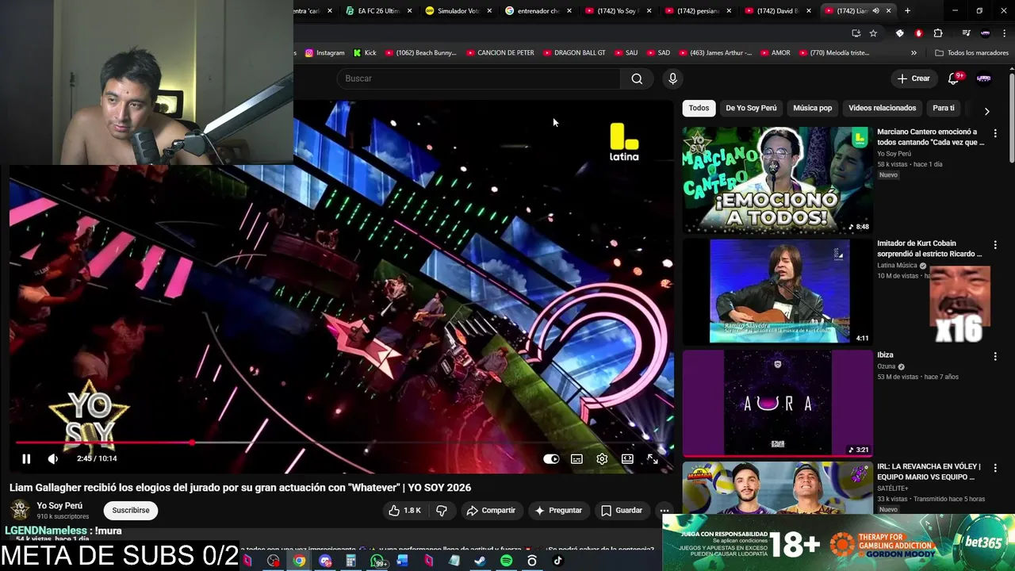Screen dimensions: 1015x571
Task: Open the DRAGON BALL GT bookmark
Action: (x=573, y=53)
